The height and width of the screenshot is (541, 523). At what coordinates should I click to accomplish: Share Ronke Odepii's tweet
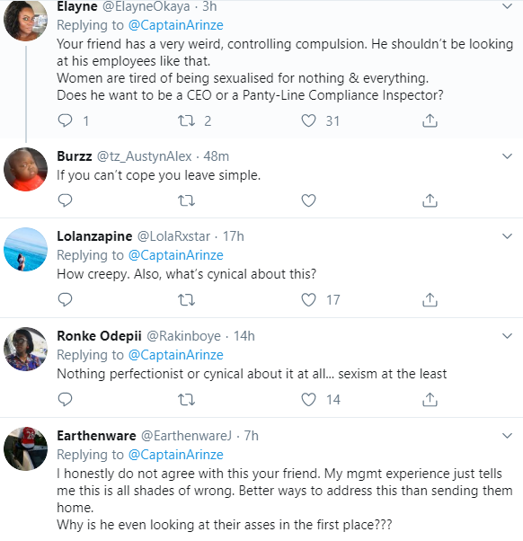[x=430, y=400]
